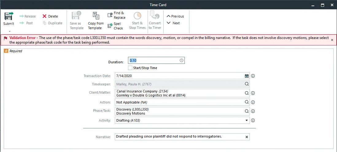
Task: Click the clock icon in Duration field
Action: pos(181,60)
